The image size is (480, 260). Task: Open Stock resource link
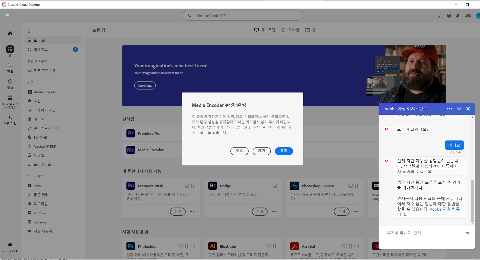point(53,186)
